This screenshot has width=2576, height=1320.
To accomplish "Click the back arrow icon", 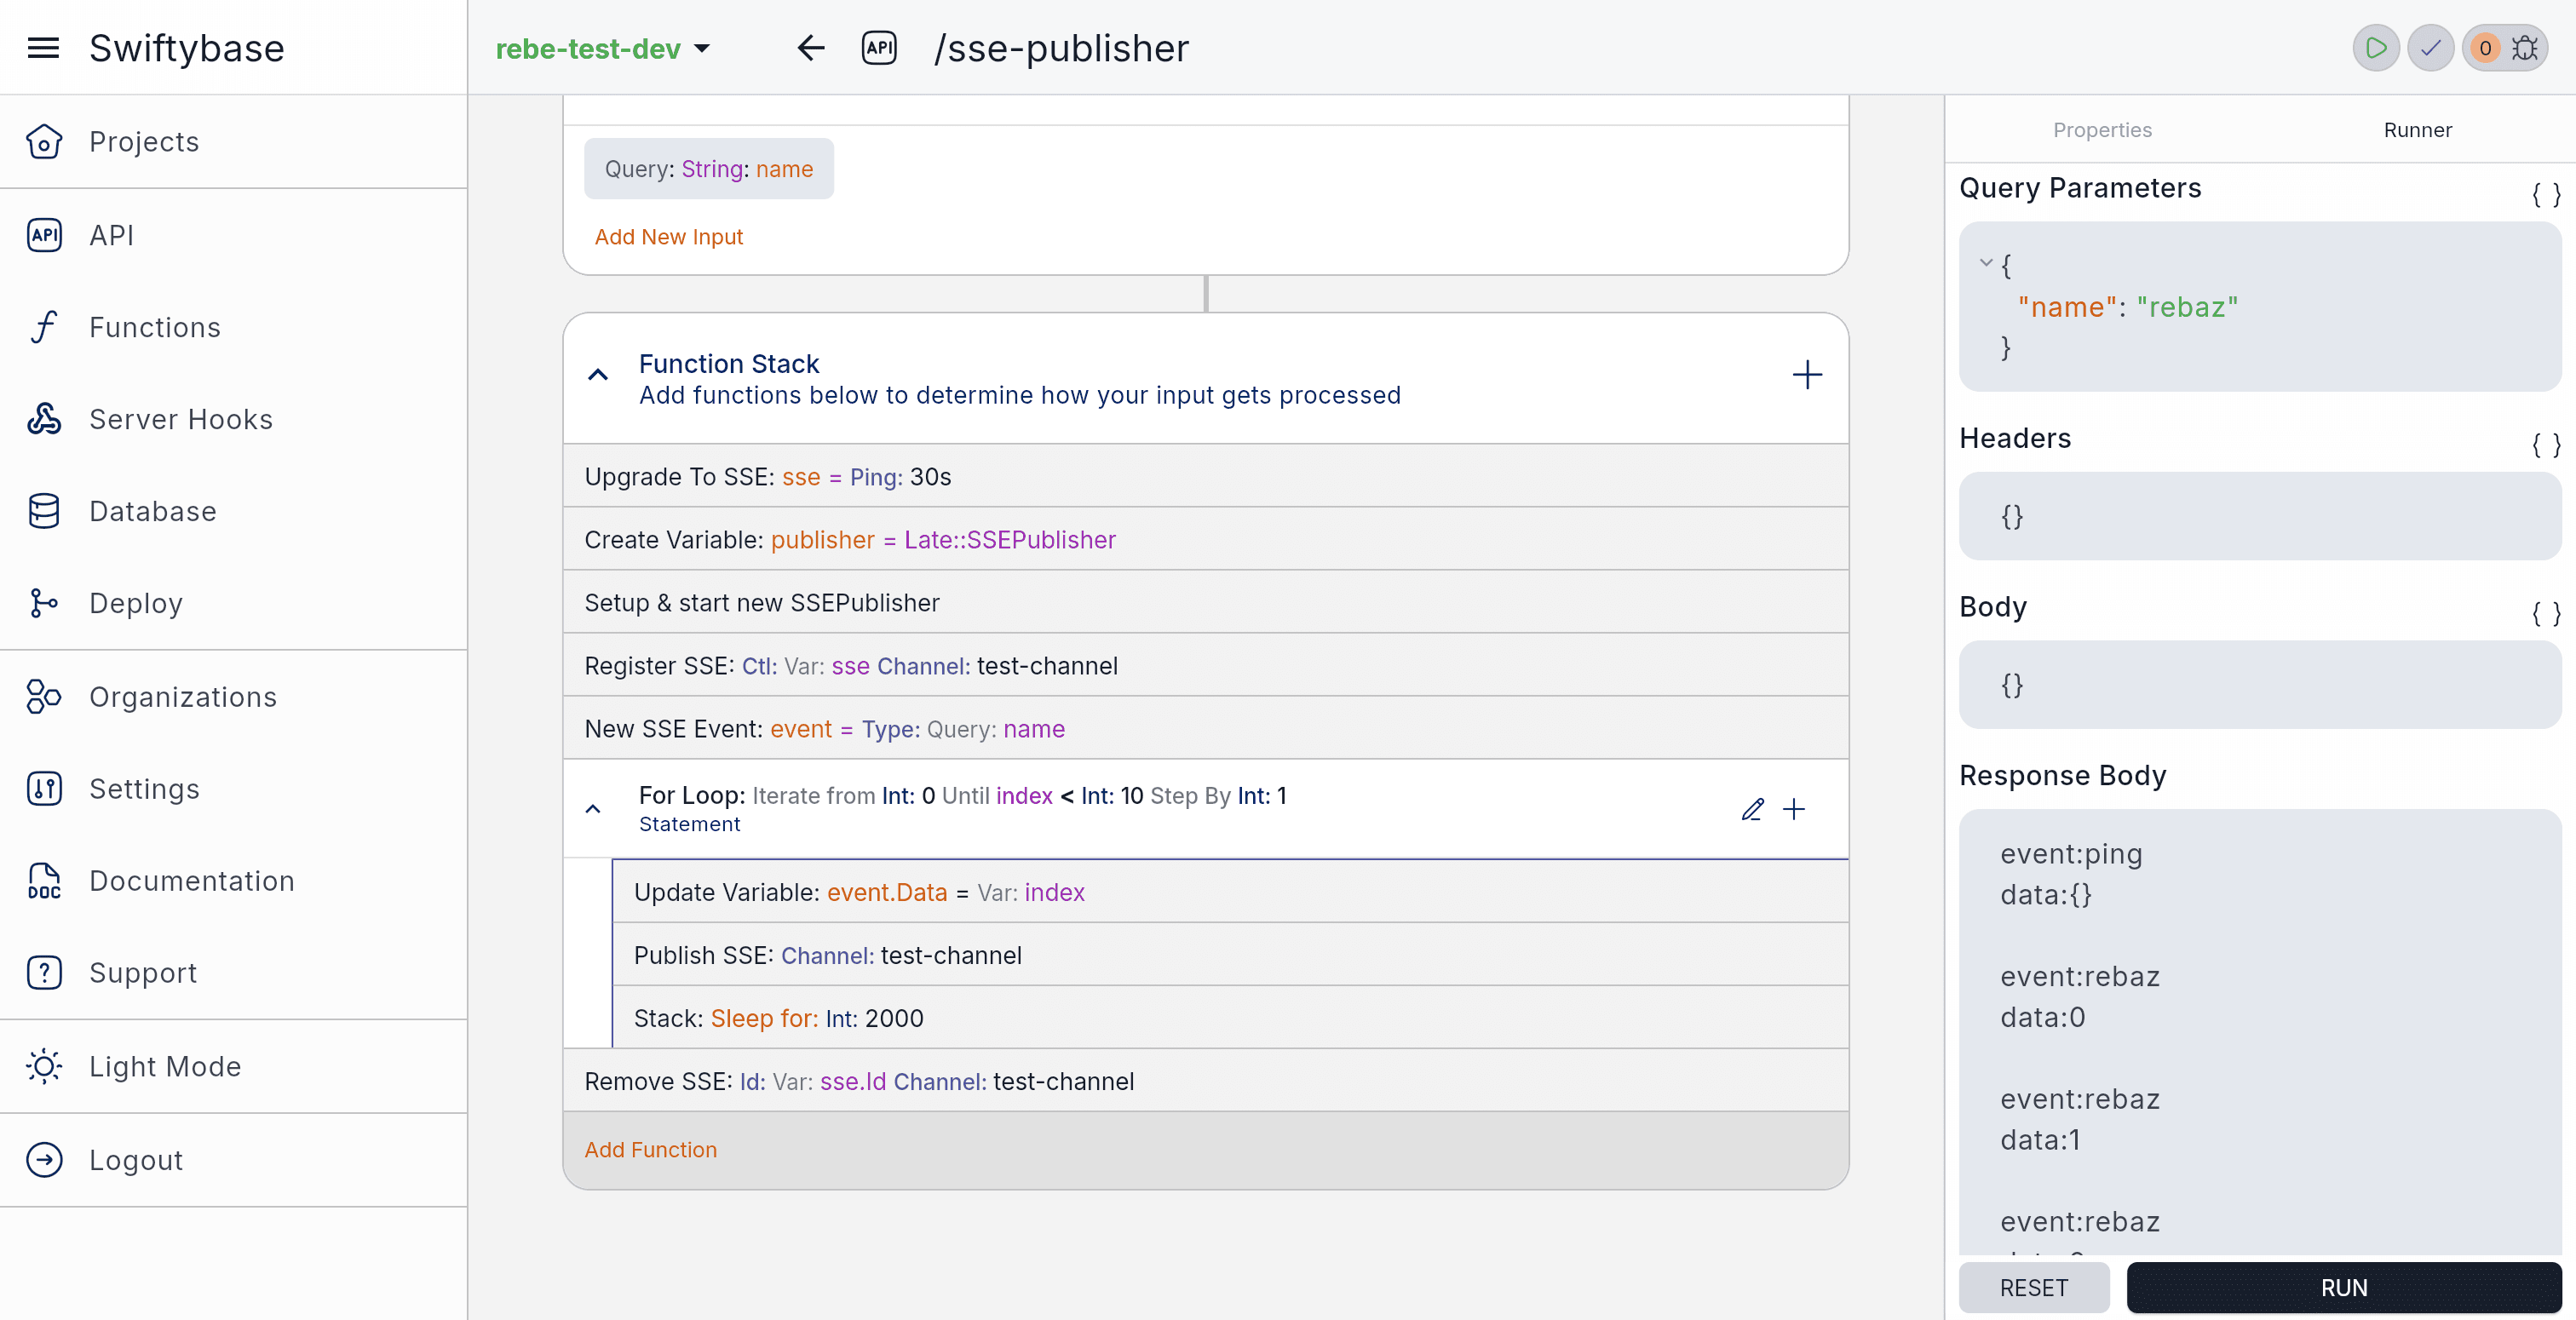I will [810, 48].
